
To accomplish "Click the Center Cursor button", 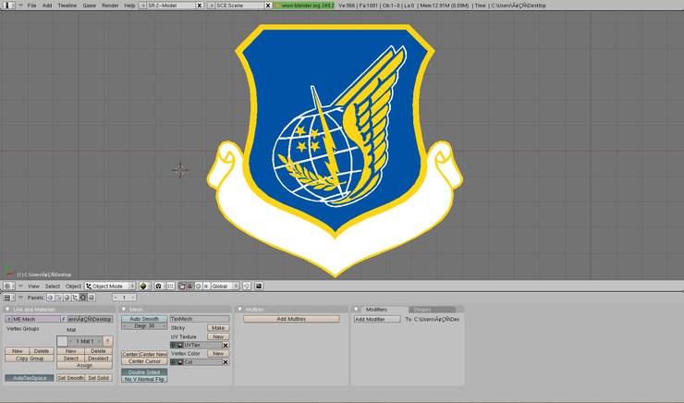I will coord(144,361).
